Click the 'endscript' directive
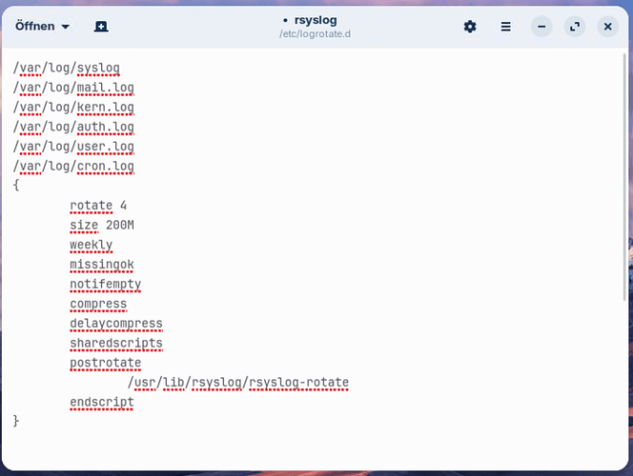This screenshot has height=476, width=633. click(x=102, y=403)
